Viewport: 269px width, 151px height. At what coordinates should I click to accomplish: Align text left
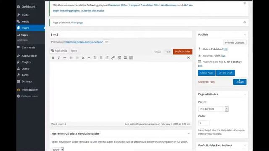(x=95, y=58)
